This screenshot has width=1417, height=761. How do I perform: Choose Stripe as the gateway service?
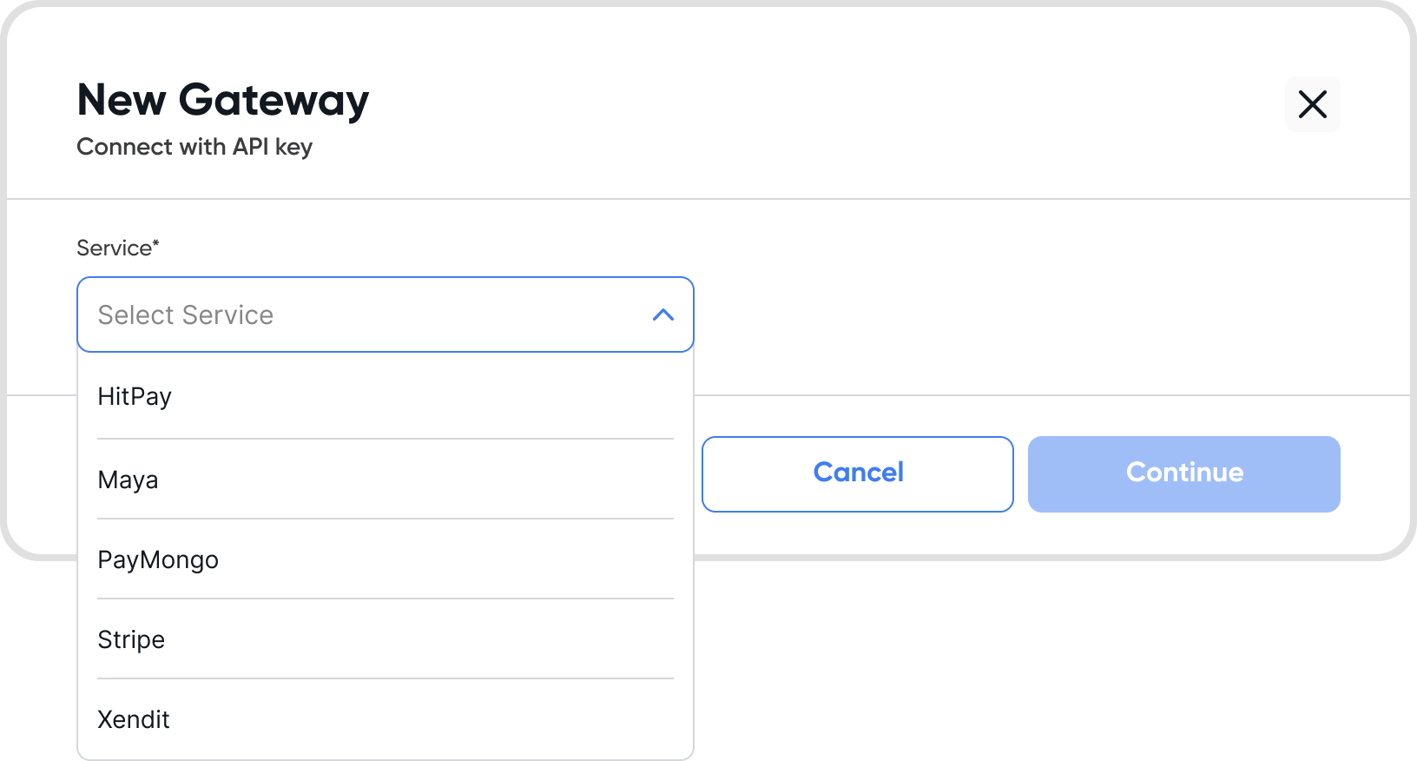pyautogui.click(x=386, y=639)
